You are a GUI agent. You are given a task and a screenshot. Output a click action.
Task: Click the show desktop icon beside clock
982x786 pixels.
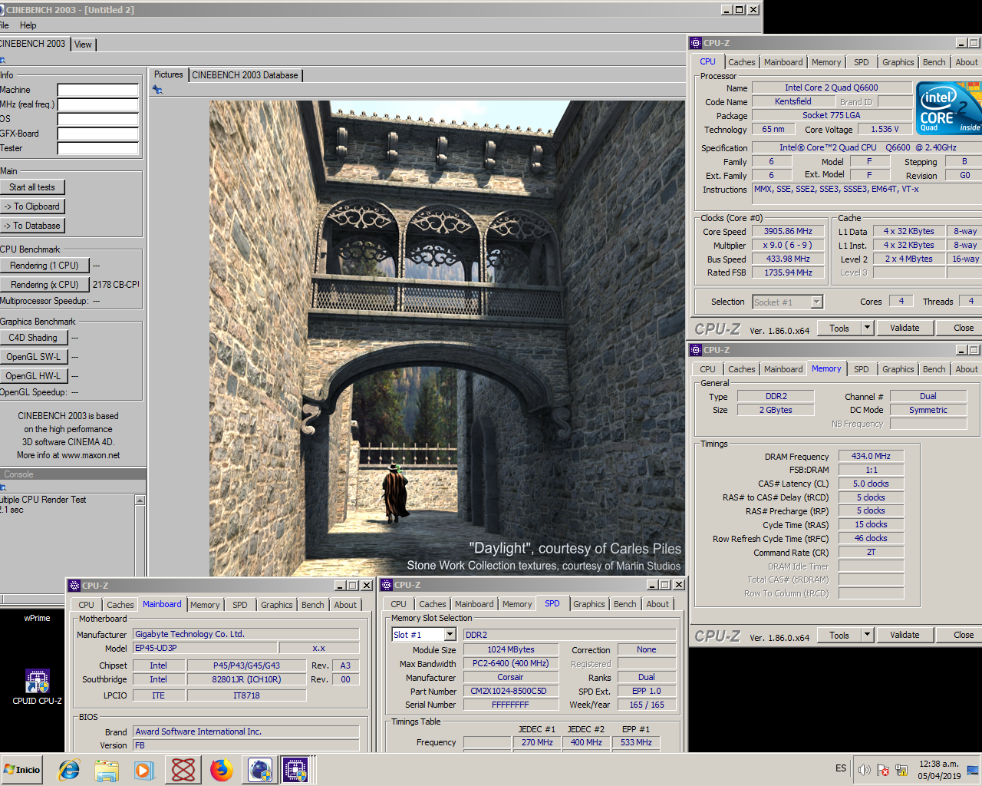click(973, 770)
